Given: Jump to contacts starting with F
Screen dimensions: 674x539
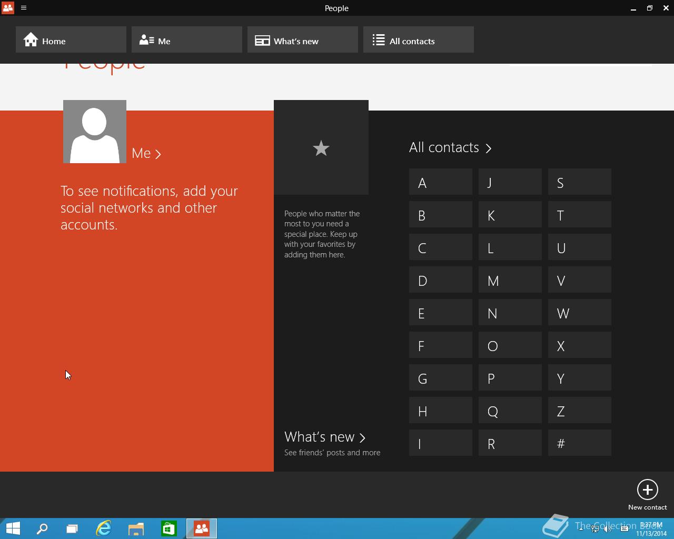Looking at the screenshot, I should pos(441,345).
